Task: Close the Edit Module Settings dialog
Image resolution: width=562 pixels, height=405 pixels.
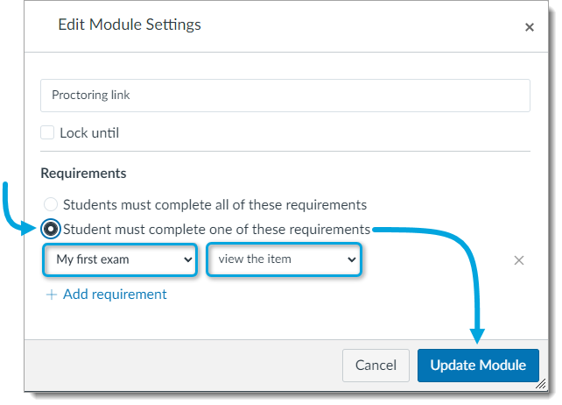Action: tap(529, 27)
